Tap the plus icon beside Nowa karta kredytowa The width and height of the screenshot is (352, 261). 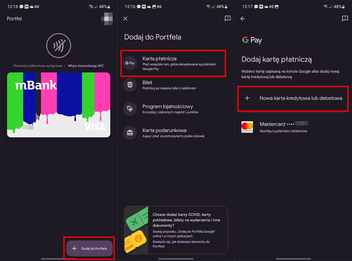point(247,98)
